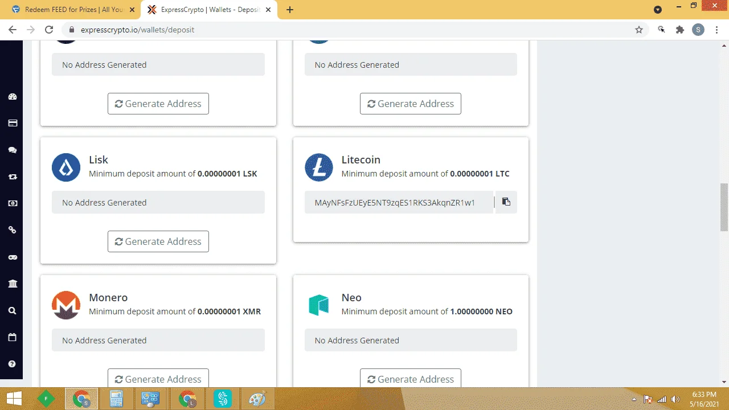The image size is (729, 410).
Task: Close the Redeem FEED for Prizes tab
Action: click(132, 10)
